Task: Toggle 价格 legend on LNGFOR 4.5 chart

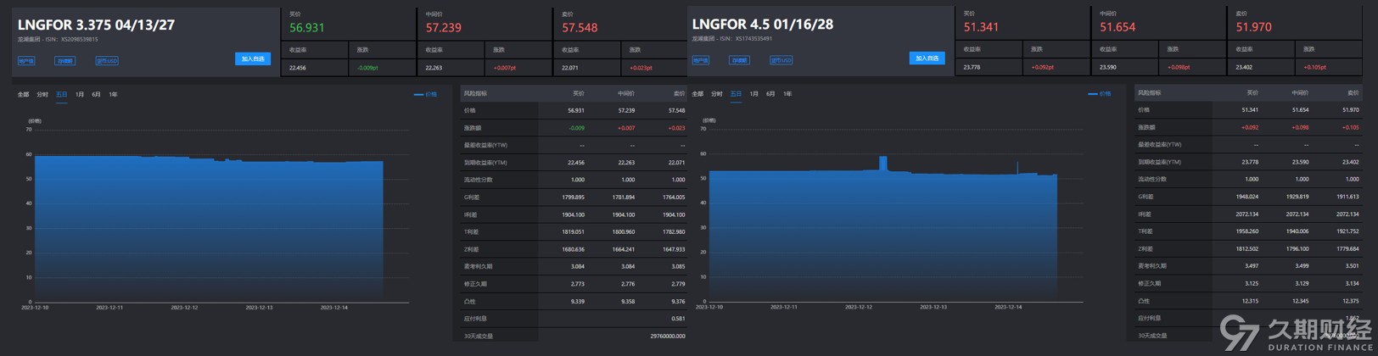Action: (1100, 94)
